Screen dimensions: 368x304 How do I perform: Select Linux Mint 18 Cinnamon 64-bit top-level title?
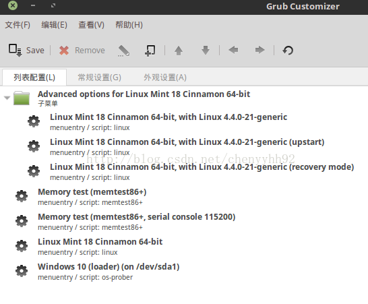(x=100, y=242)
